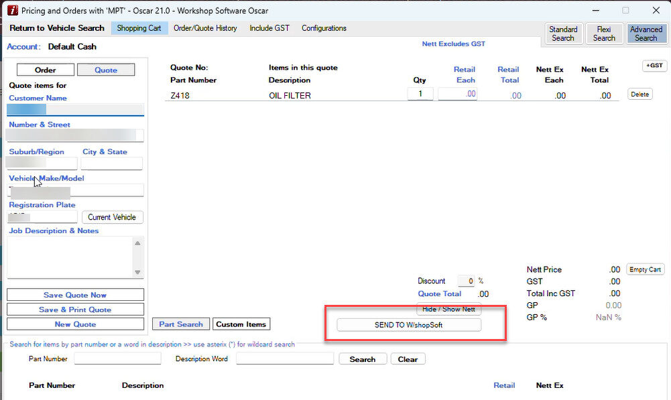
Task: Click the Registration Plate field
Action: point(42,217)
